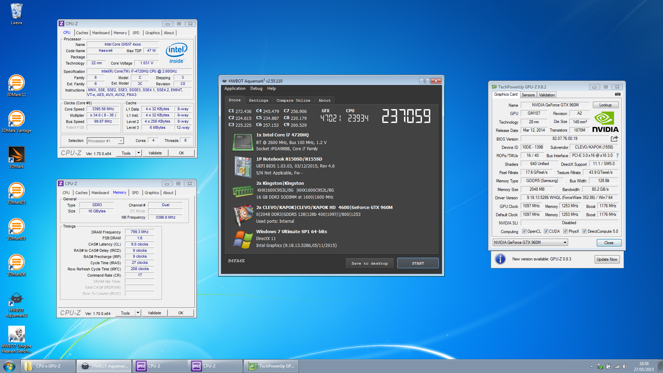Screen dimensions: 663x373
Task: Open the 3DMark desktop shortcut
Action: point(16,157)
